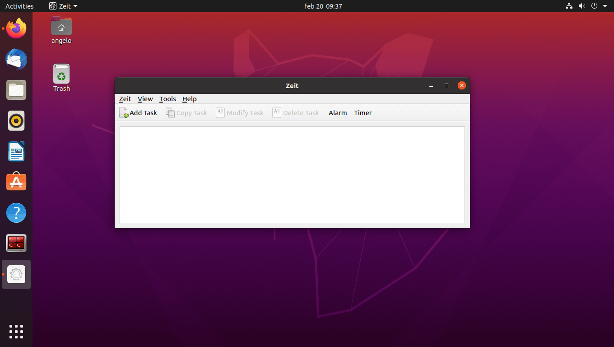Launch LibreOffice Writer from dock
The image size is (614, 347).
[16, 151]
